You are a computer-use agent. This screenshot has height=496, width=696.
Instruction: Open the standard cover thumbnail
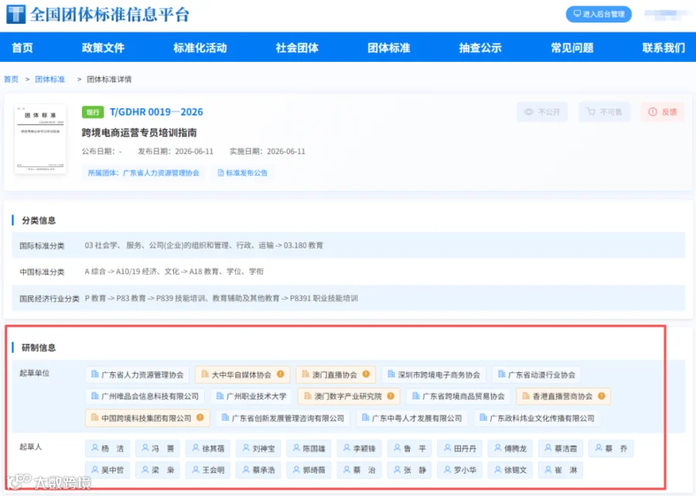[40, 139]
